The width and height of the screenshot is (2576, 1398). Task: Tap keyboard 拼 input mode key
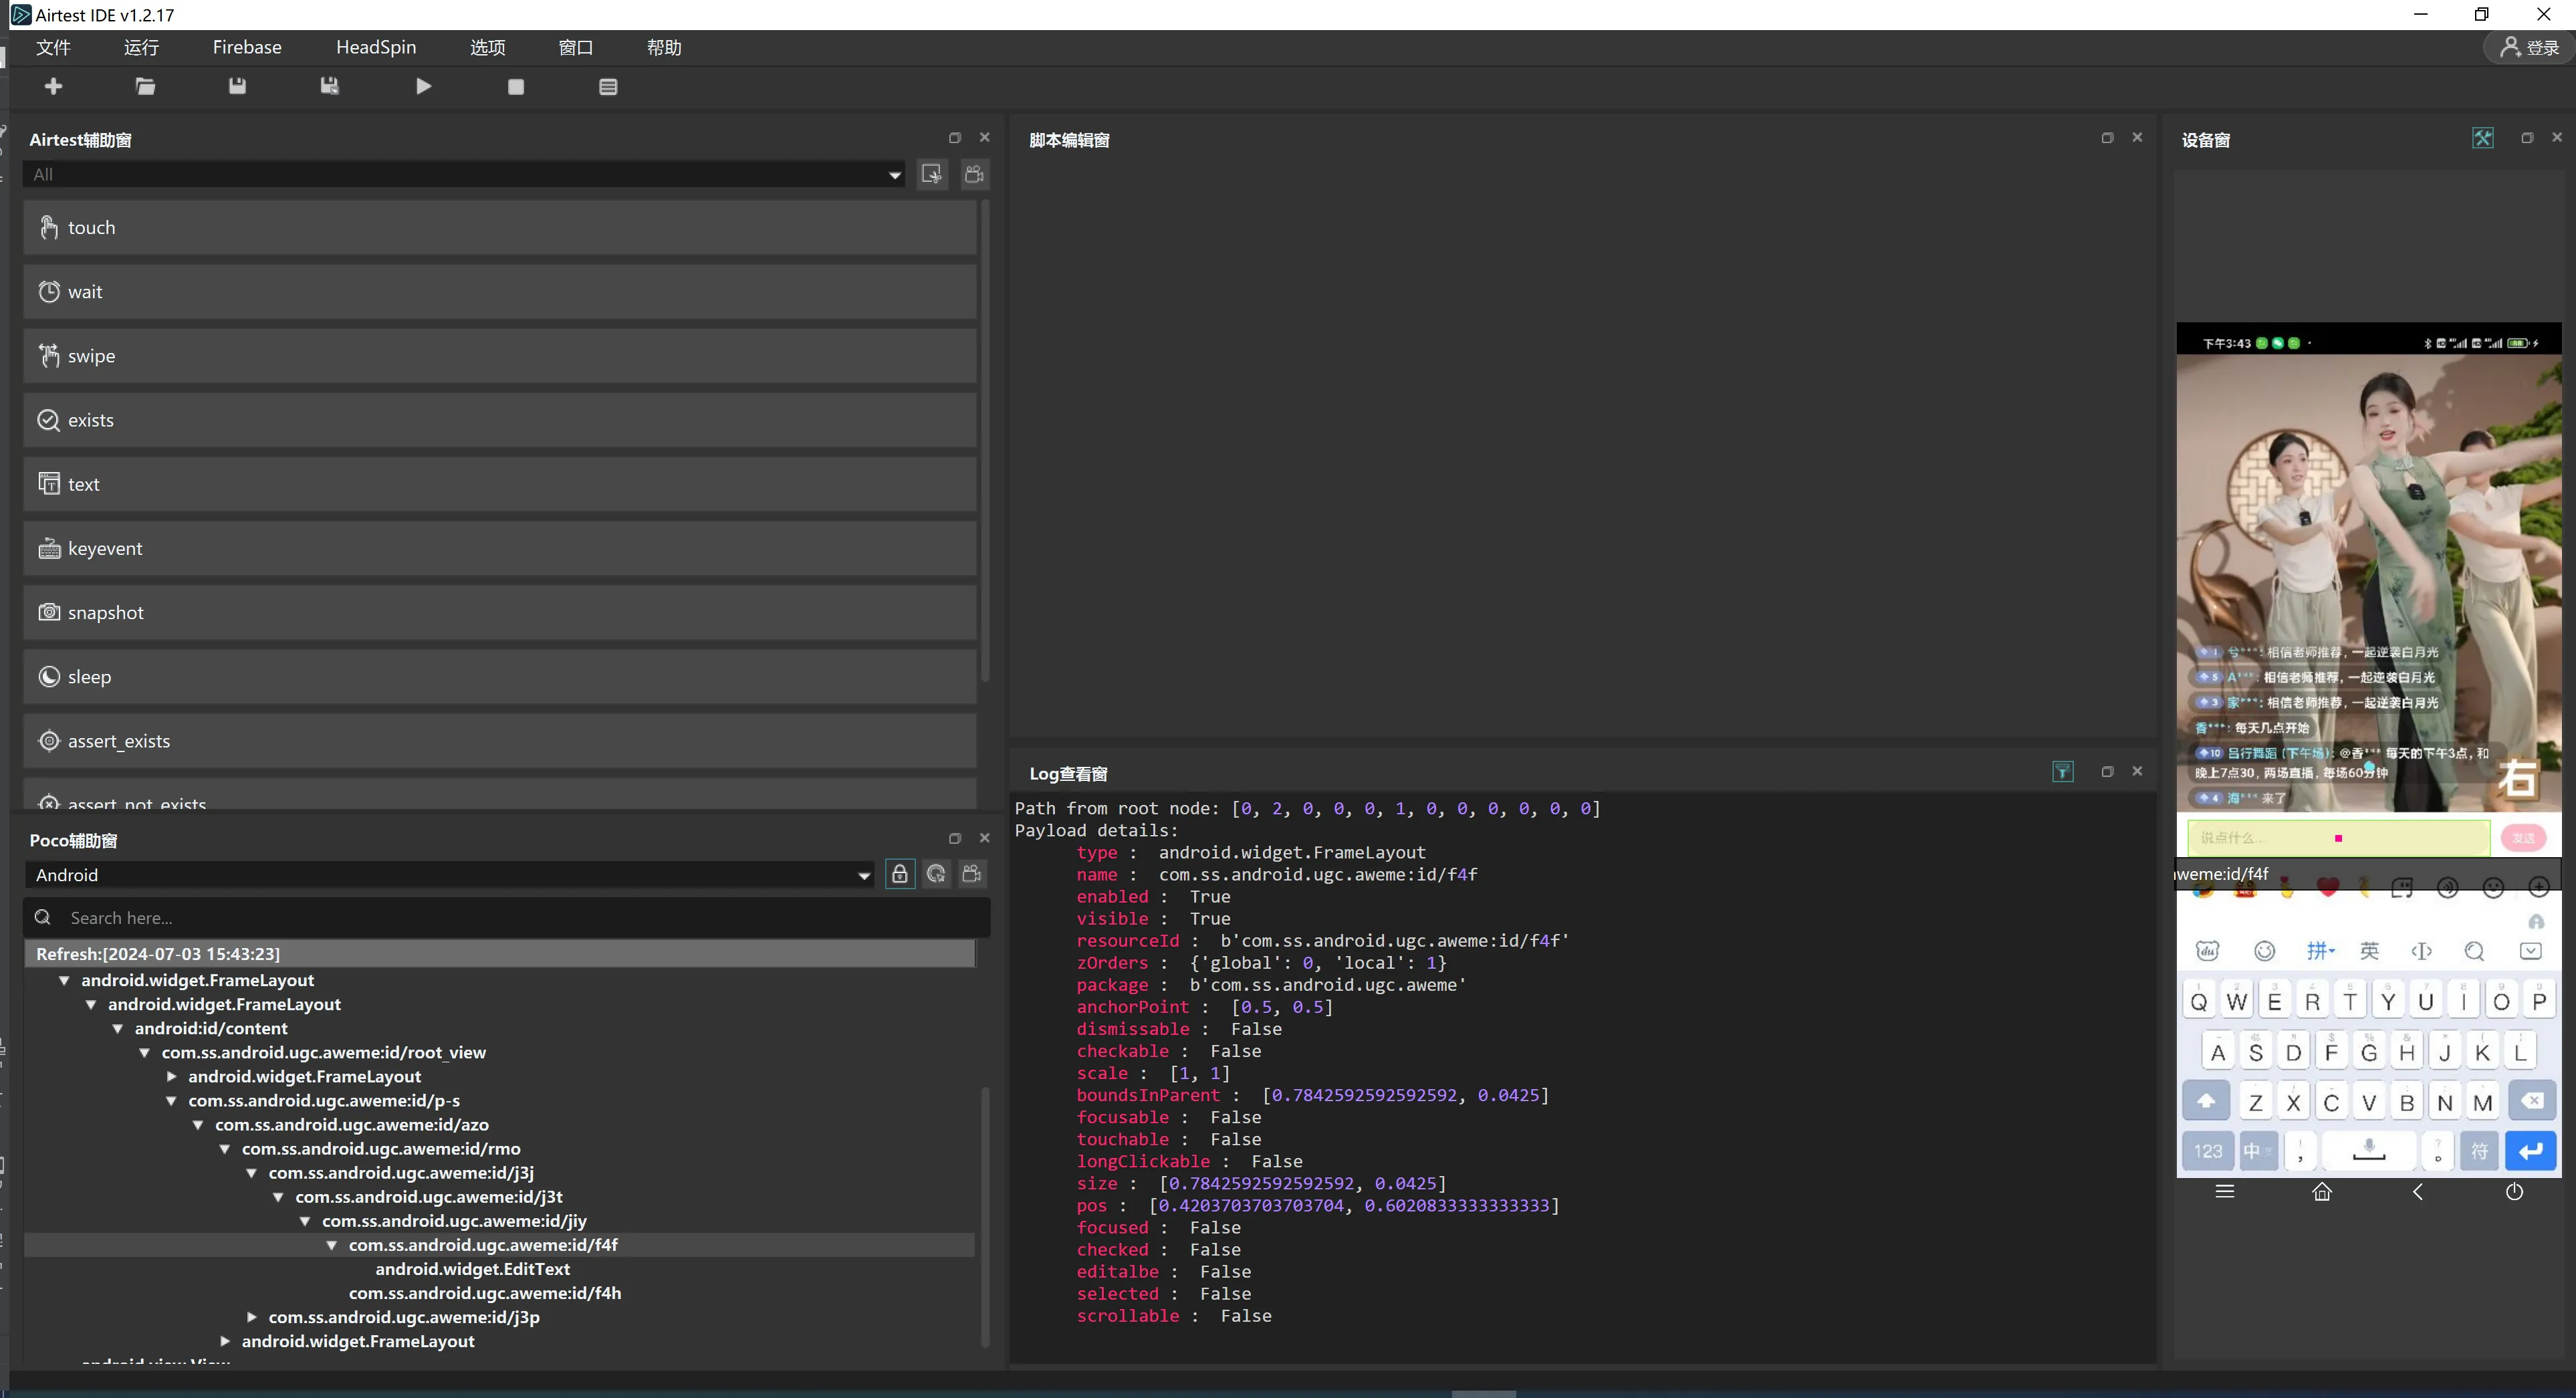[x=2320, y=950]
